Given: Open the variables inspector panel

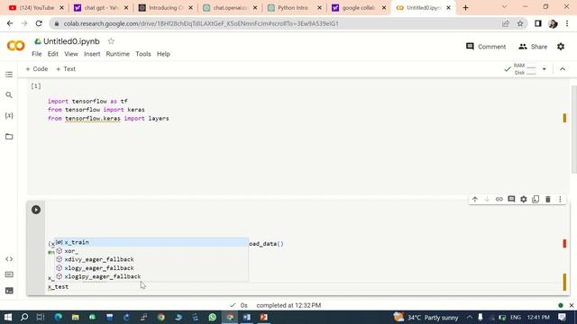Looking at the screenshot, I should point(9,116).
